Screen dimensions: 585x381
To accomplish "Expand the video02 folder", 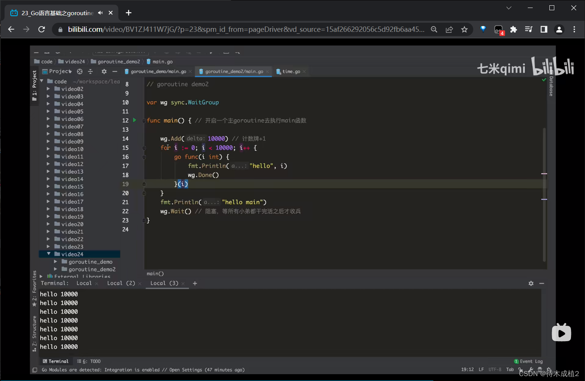I will click(48, 89).
